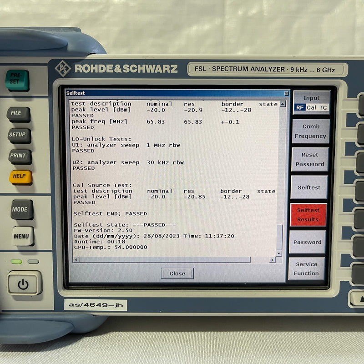
Task: Push the SETUP key
Action: 19,135
